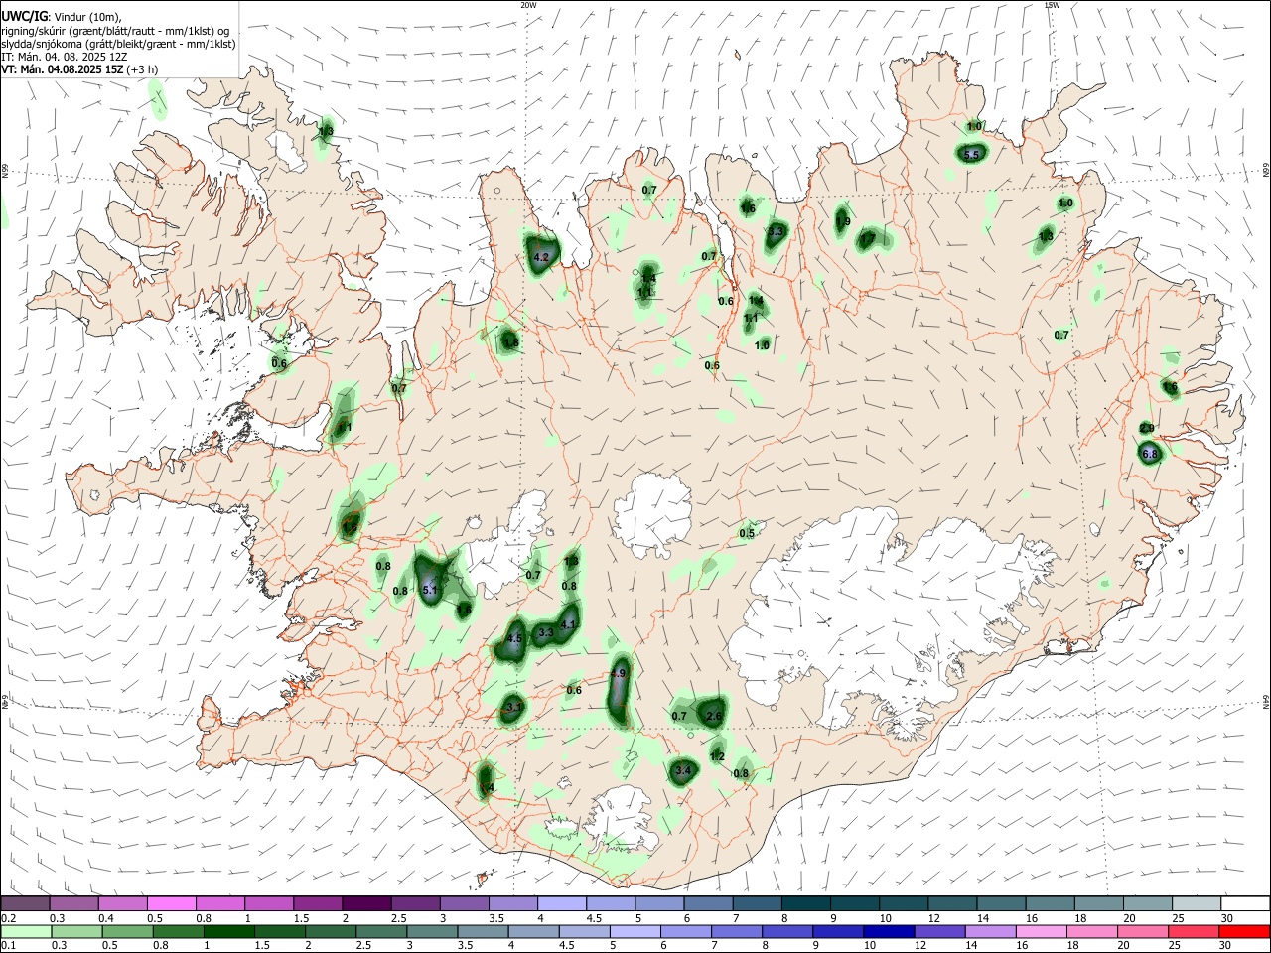The height and width of the screenshot is (953, 1271).
Task: Click the navy blue 10 swatch in bottom legend row
Action: coord(887,931)
